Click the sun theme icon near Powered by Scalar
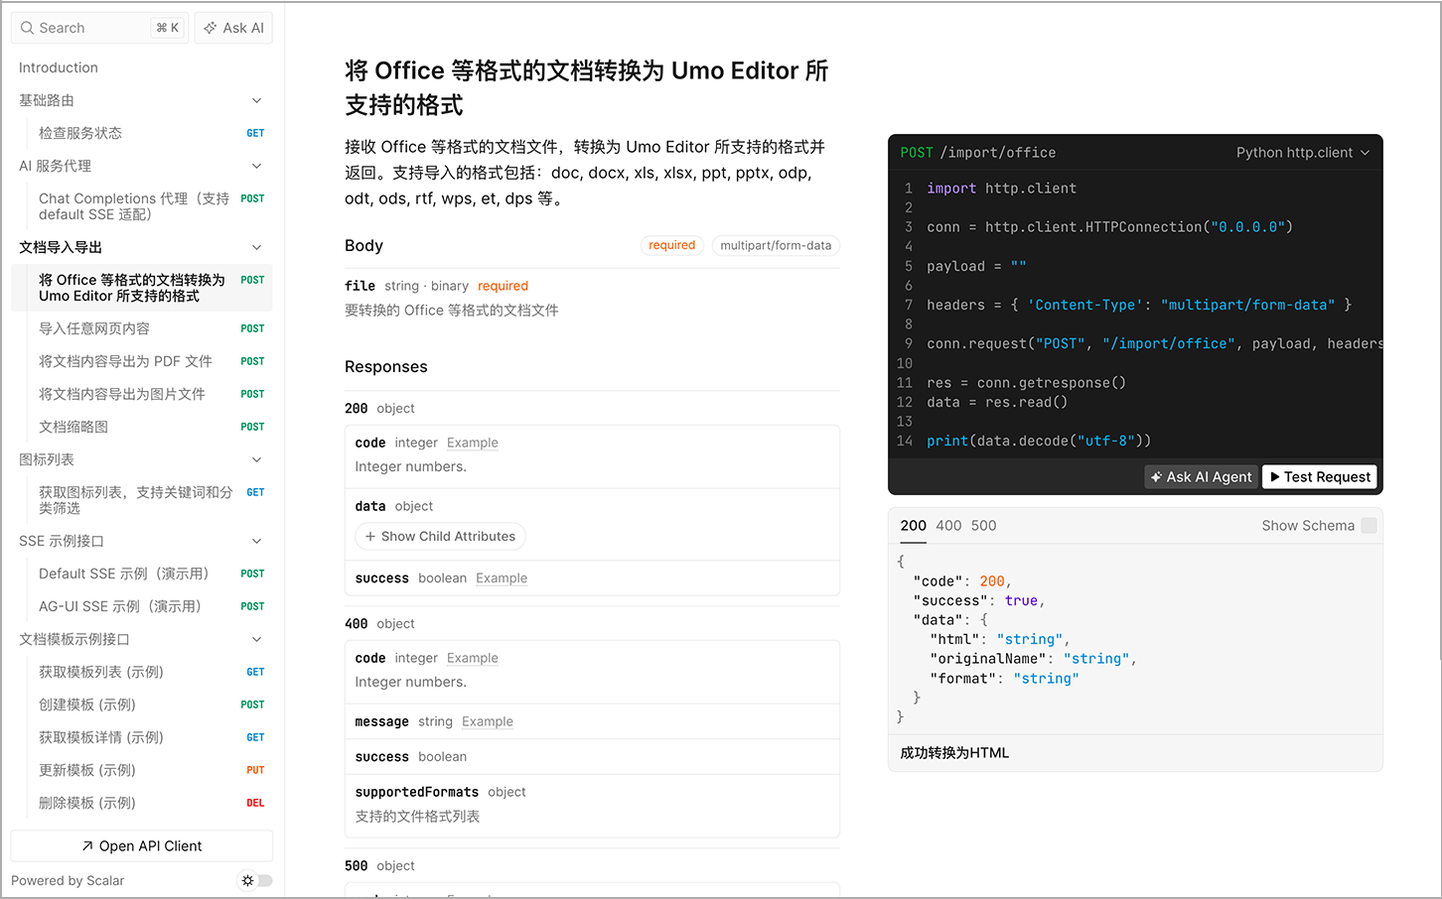Screen dimensions: 1442x899 [246, 882]
